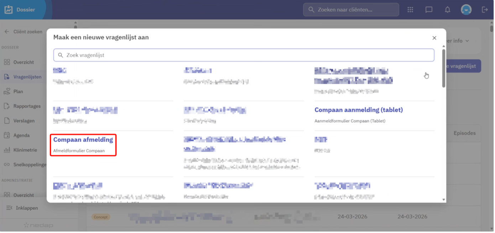Viewport: 495px width, 233px height.
Task: Click the Episodes column header
Action: [464, 133]
